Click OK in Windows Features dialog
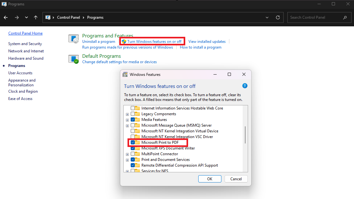The width and height of the screenshot is (354, 199). tap(210, 179)
